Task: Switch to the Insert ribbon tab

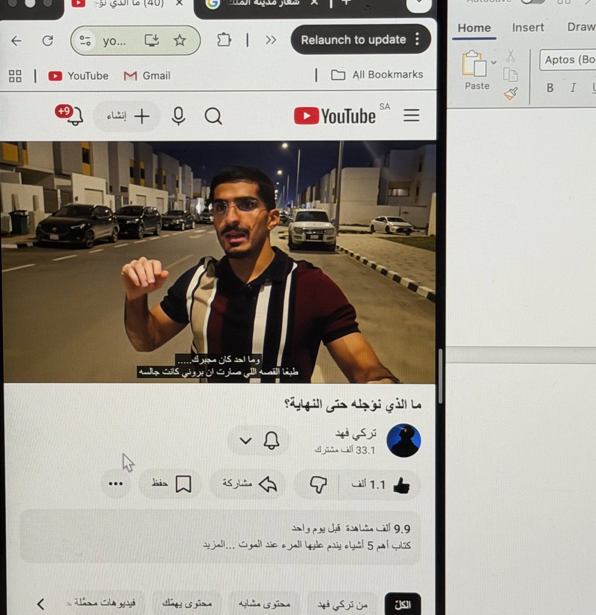Action: tap(527, 28)
